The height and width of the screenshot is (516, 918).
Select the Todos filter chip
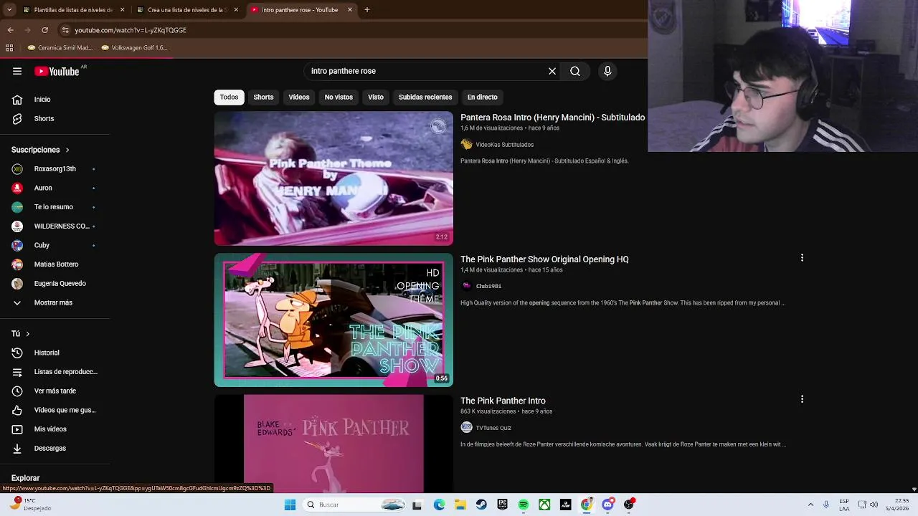tap(229, 97)
